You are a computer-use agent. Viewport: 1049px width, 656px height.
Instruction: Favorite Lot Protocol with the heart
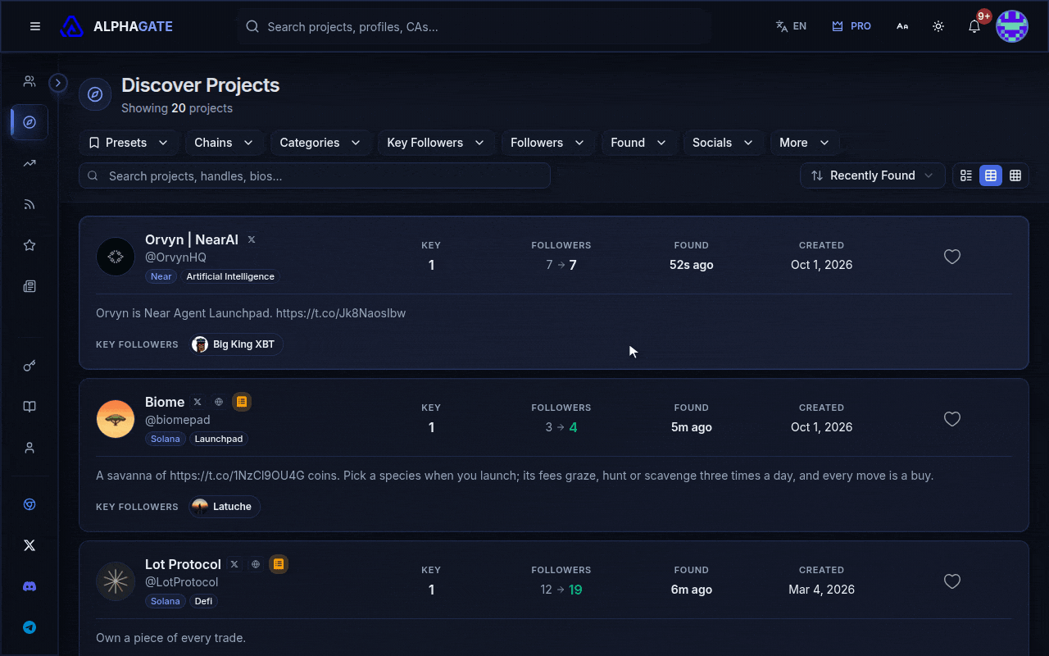[952, 581]
